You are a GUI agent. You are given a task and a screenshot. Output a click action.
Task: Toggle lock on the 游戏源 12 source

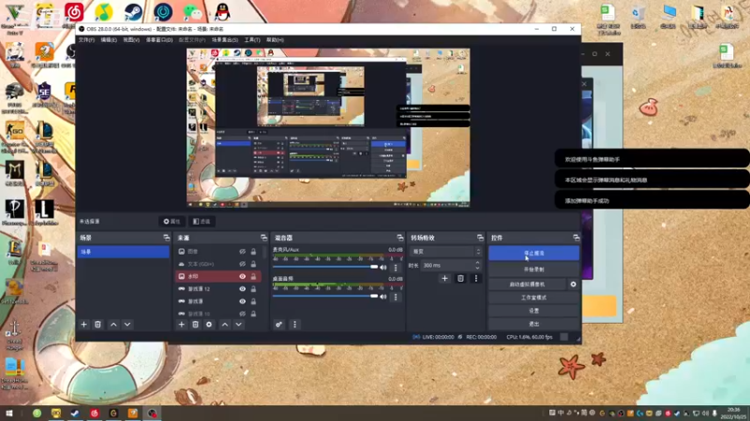253,289
